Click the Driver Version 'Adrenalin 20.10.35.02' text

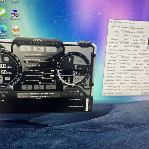(x=39, y=97)
